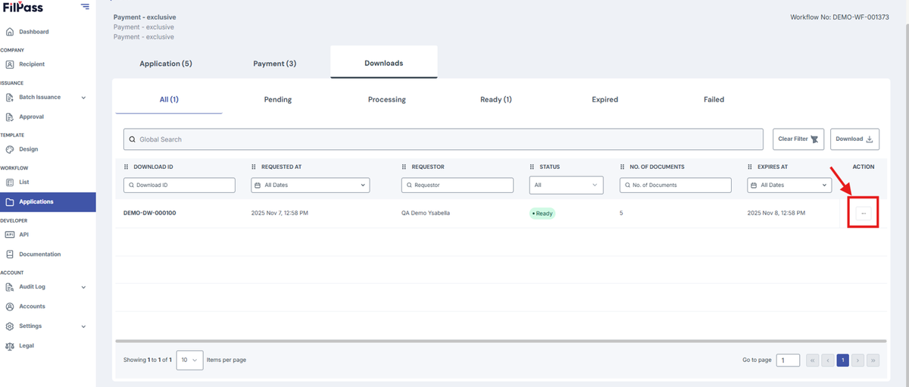The image size is (909, 387).
Task: Filter by Pending status tab
Action: pos(278,99)
